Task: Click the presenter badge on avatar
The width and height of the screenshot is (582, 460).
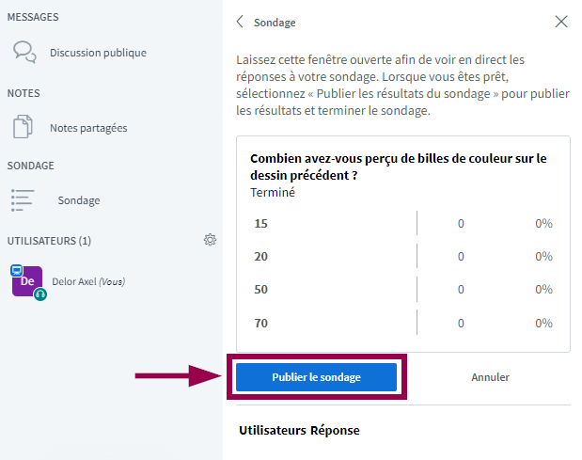Action: (16, 270)
